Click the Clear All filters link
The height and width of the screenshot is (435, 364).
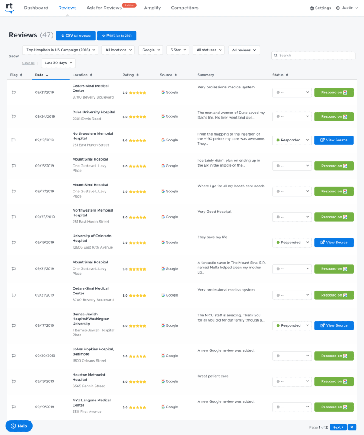[28, 62]
